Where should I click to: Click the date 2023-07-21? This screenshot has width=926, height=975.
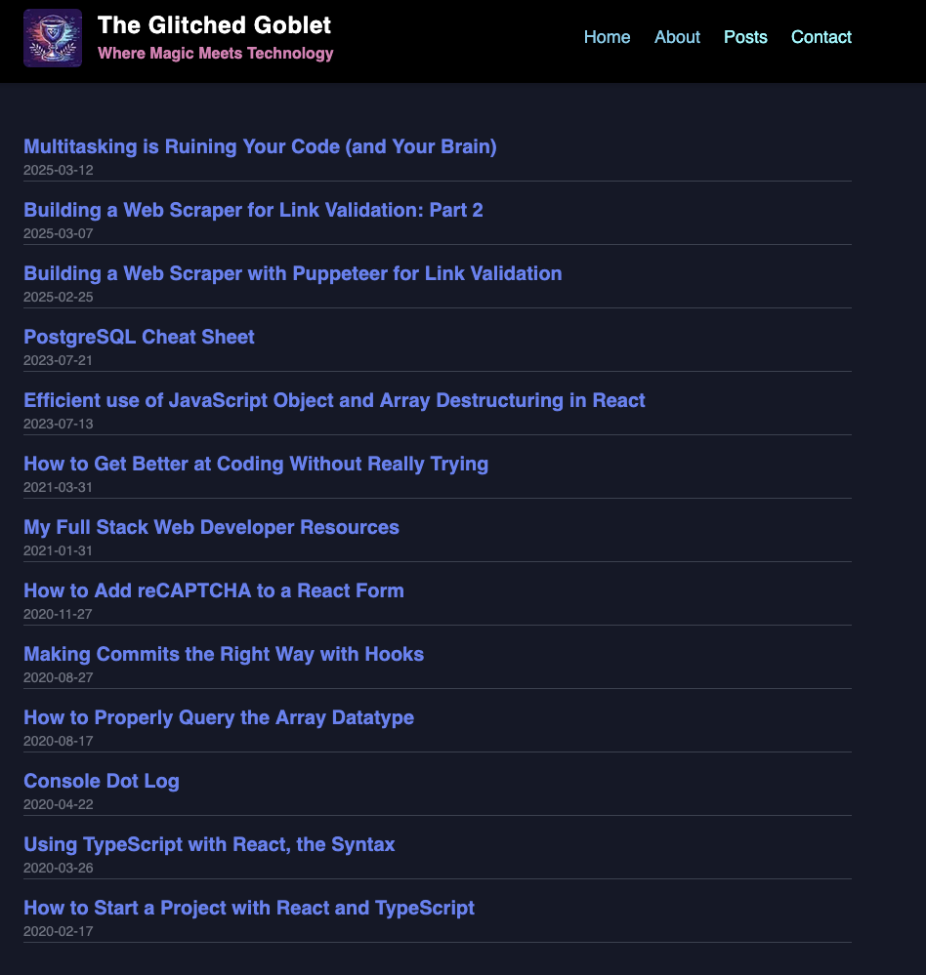58,361
